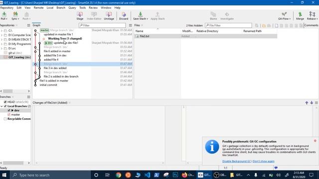This screenshot has height=179, width=319.
Task: Click the Investigate toolbar icon
Action: tap(227, 14)
